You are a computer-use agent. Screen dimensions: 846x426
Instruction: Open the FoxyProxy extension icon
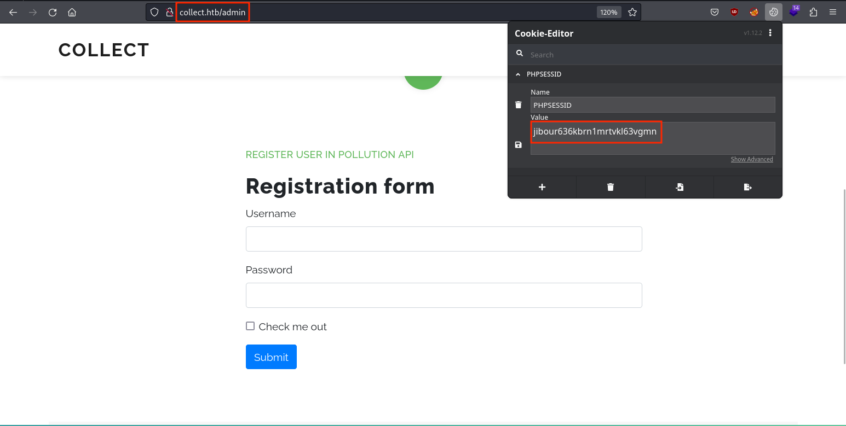(754, 12)
